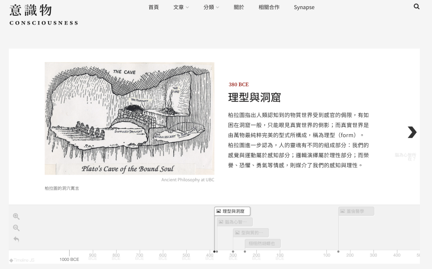Click the 理型與洞窟 headline
Screen dimensions: 432x269
click(254, 97)
